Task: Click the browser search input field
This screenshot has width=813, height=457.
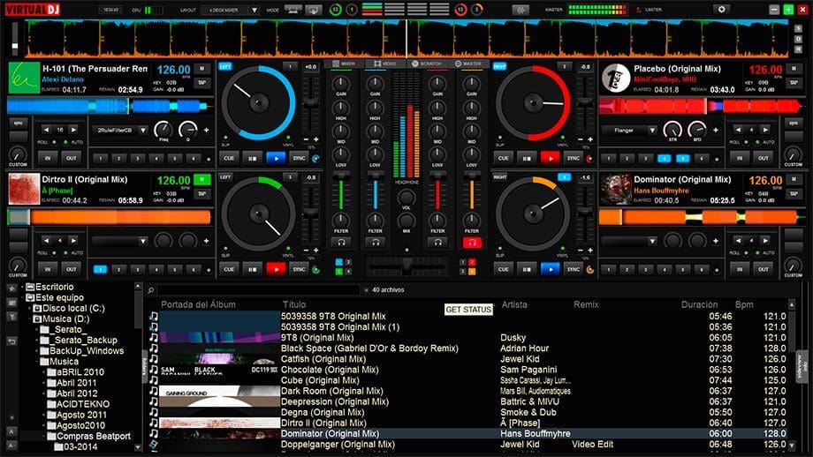Action: (x=258, y=290)
